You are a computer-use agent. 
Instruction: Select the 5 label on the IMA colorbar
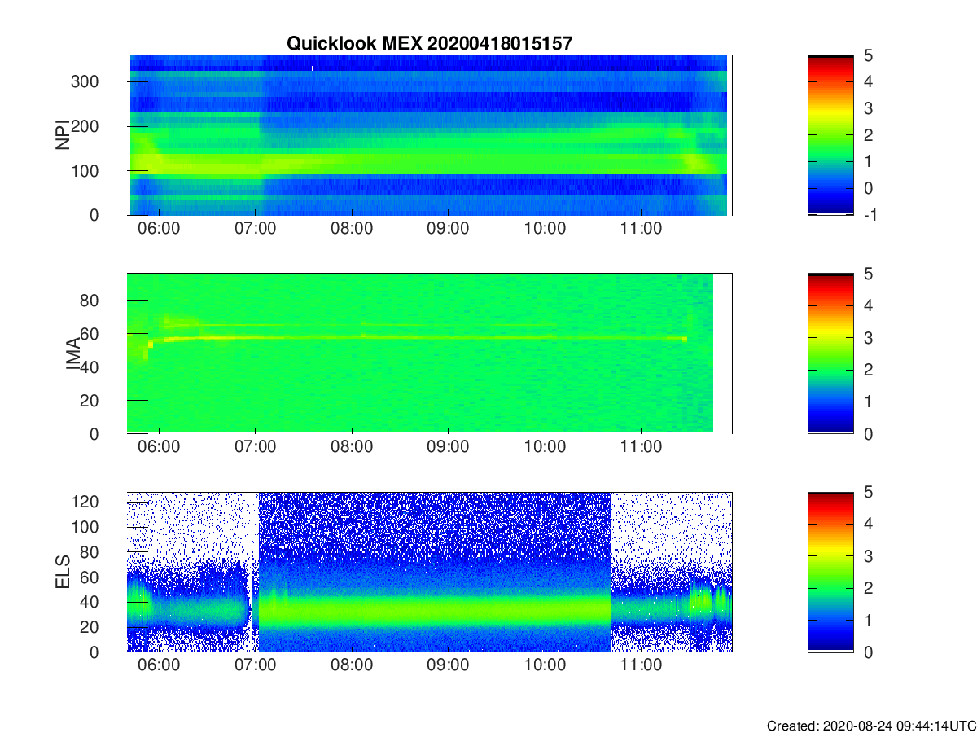pos(868,274)
